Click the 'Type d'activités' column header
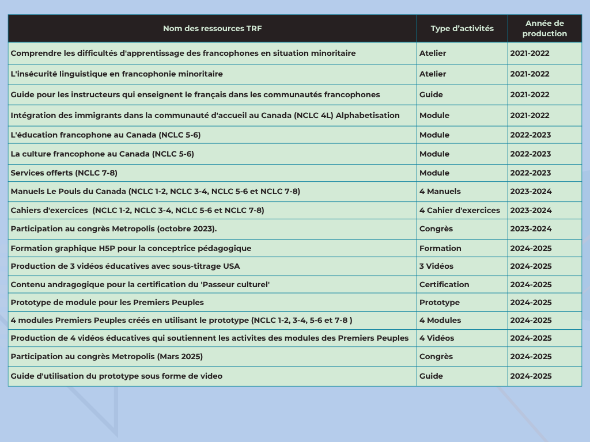The height and width of the screenshot is (442, 590). pyautogui.click(x=462, y=28)
